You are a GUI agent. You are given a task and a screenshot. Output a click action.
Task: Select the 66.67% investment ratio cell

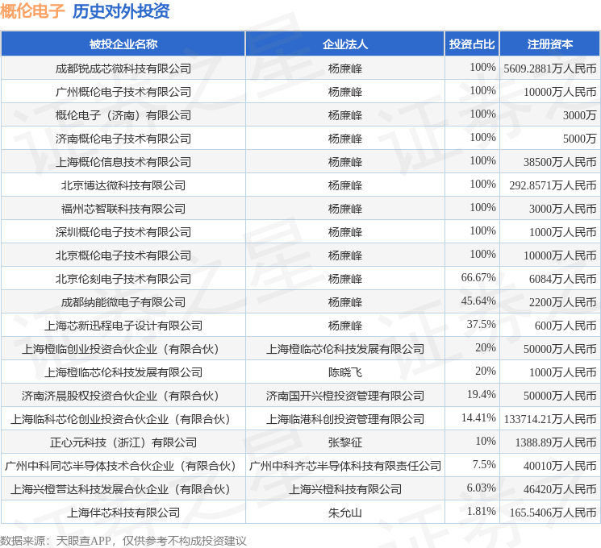tap(472, 278)
